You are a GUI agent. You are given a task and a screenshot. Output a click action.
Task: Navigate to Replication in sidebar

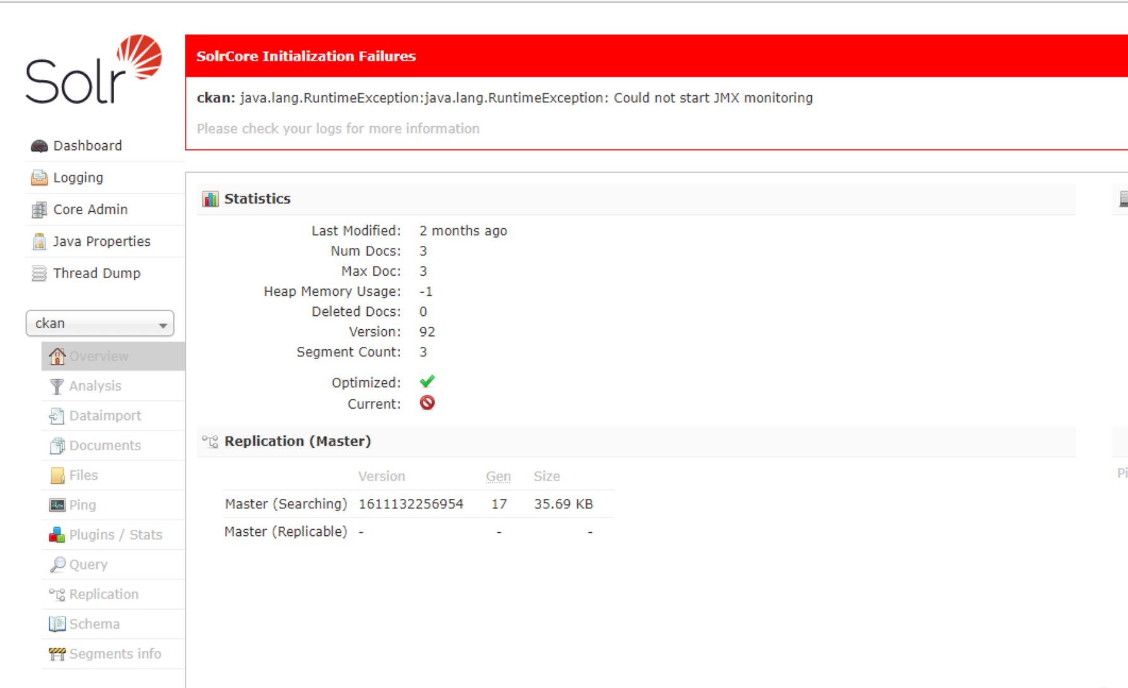tap(103, 594)
